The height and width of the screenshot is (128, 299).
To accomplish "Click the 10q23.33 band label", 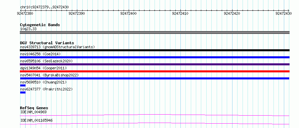I will click(x=28, y=29).
